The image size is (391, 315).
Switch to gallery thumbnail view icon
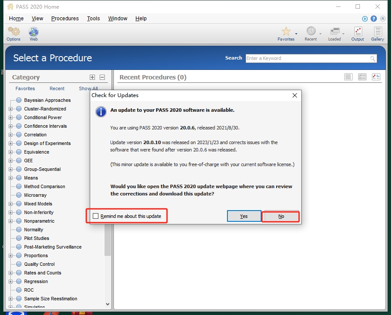376,77
